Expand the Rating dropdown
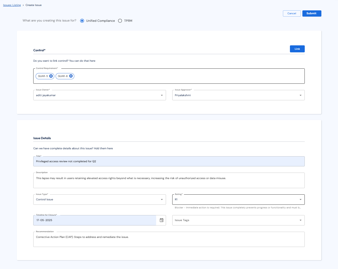 click(238, 200)
